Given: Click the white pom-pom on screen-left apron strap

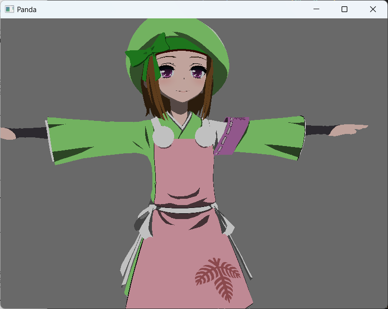Looking at the screenshot, I should (x=163, y=137).
